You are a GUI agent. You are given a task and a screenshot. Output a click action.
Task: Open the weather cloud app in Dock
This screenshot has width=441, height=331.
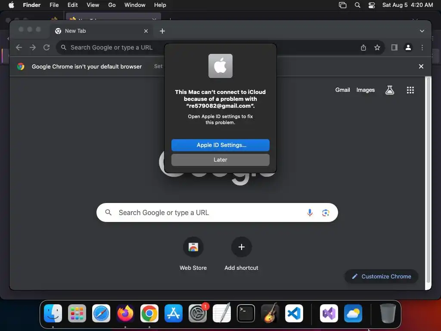tap(353, 313)
